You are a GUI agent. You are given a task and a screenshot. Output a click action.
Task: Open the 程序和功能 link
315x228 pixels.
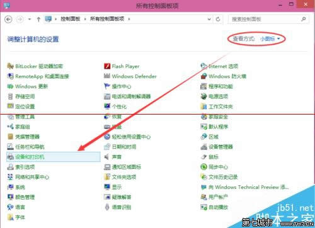(x=220, y=86)
